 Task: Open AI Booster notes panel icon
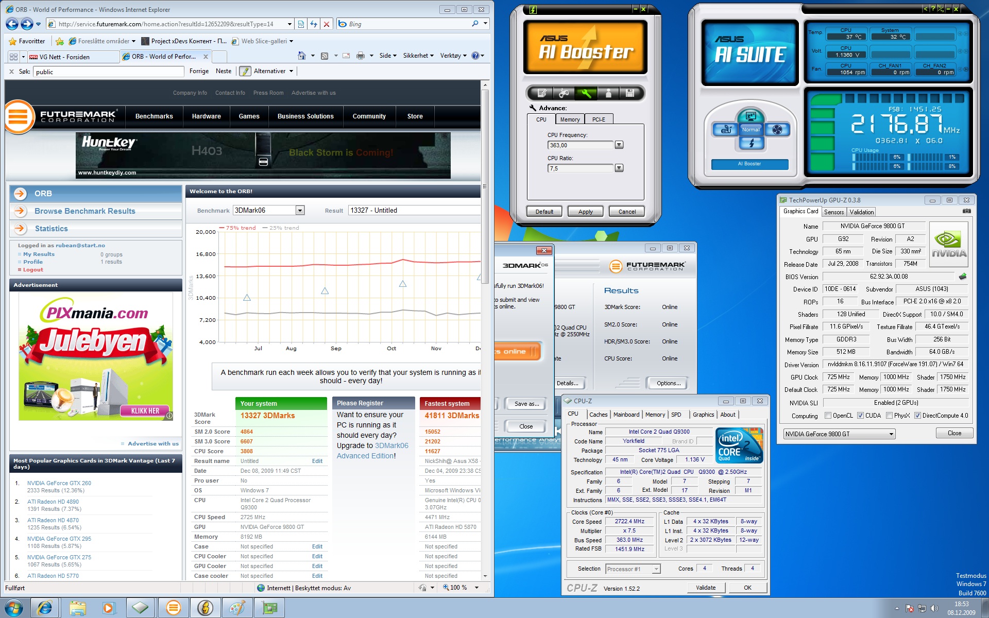point(541,93)
